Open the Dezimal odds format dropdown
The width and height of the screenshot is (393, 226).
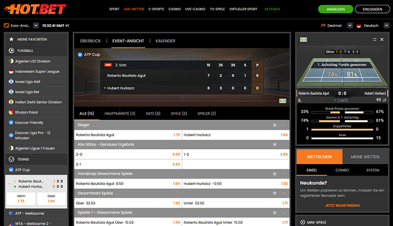(350, 25)
